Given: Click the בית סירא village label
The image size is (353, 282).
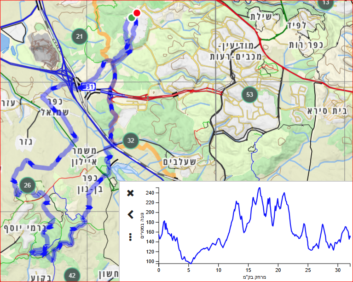Looking at the screenshot, I should [324, 111].
